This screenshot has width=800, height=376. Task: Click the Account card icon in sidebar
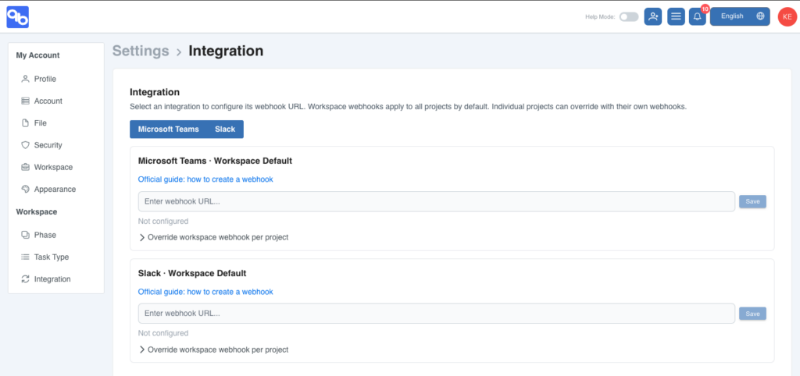pos(25,101)
